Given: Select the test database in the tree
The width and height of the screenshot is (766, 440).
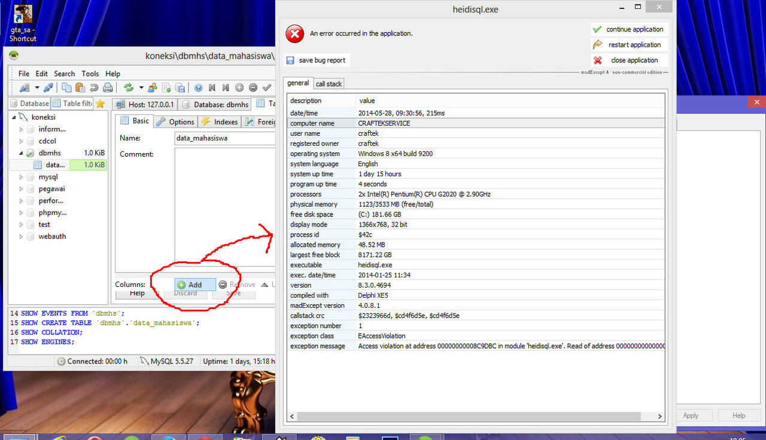Looking at the screenshot, I should [x=44, y=225].
